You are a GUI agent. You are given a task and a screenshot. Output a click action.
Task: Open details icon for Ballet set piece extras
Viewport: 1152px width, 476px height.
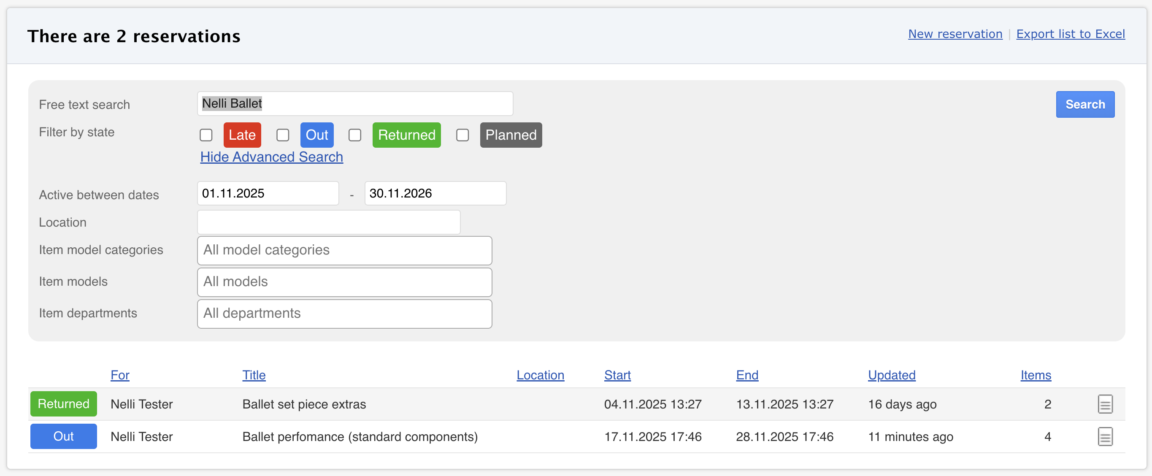[x=1105, y=404]
